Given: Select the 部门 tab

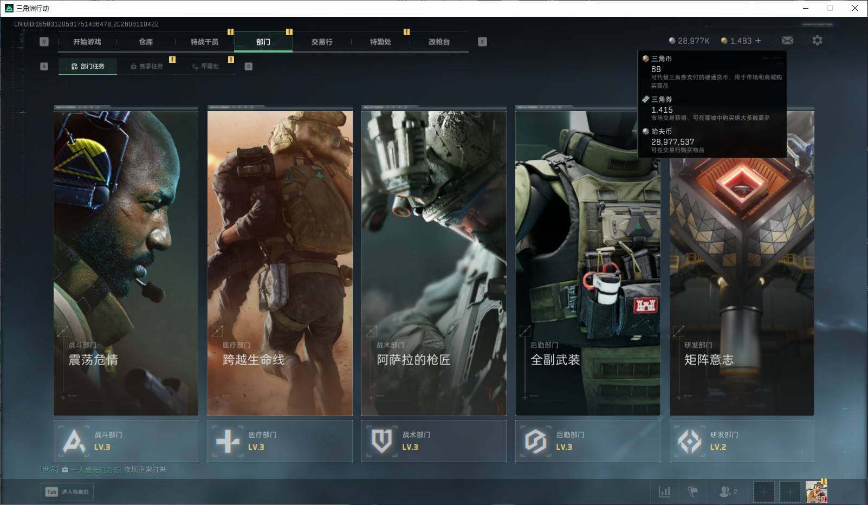Looking at the screenshot, I should click(x=263, y=42).
